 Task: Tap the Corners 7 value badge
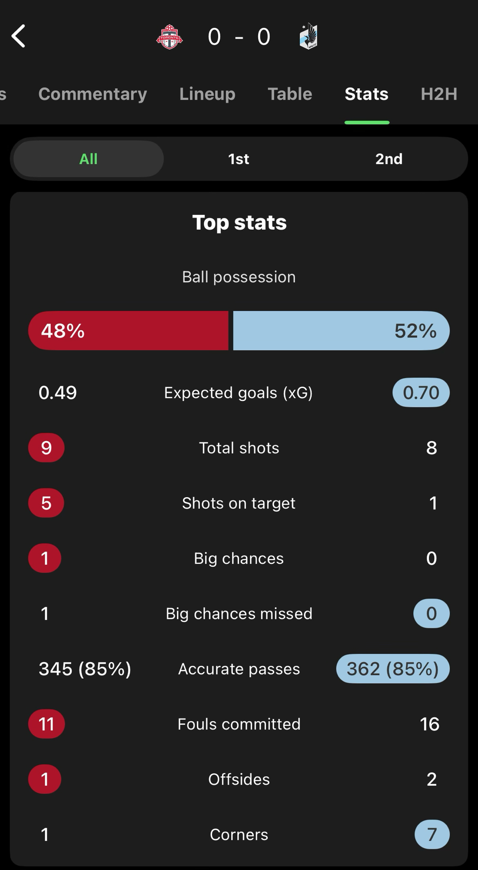click(432, 834)
